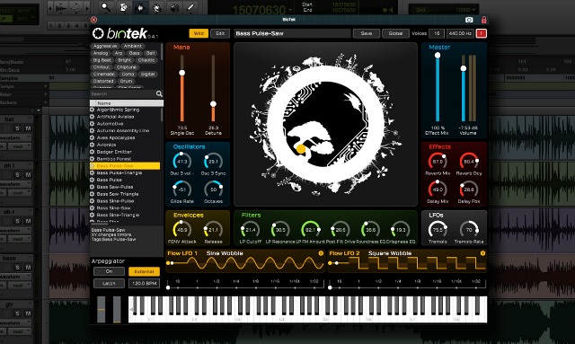This screenshot has width=575, height=344.
Task: Select Bass Pulse-Triangle preset
Action: click(x=119, y=172)
